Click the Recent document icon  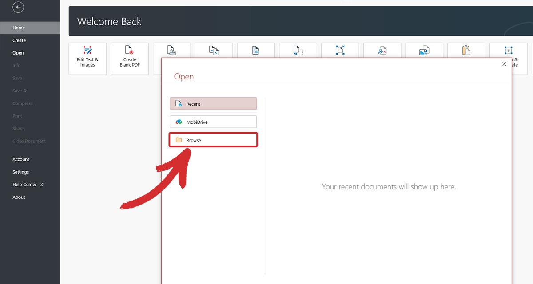(x=179, y=104)
